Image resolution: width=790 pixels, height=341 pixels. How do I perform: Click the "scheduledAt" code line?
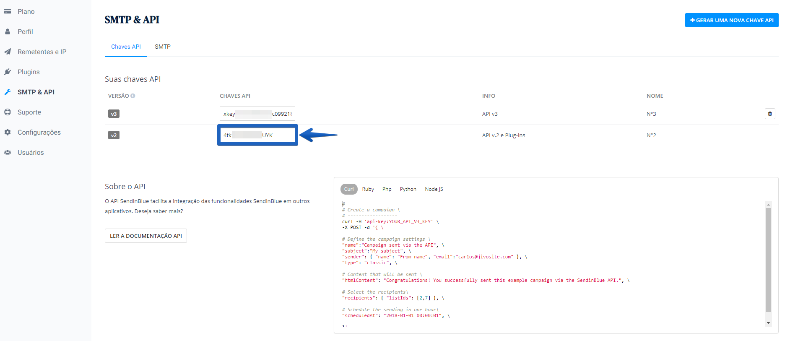(396, 315)
